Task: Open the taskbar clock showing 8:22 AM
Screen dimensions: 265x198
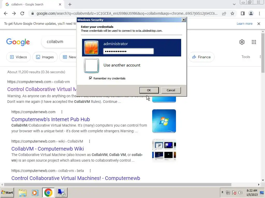Action: pos(252,193)
